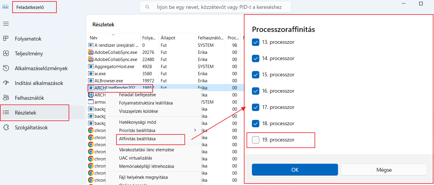
Task: Switch to the Folyamatok page
Action: point(28,39)
